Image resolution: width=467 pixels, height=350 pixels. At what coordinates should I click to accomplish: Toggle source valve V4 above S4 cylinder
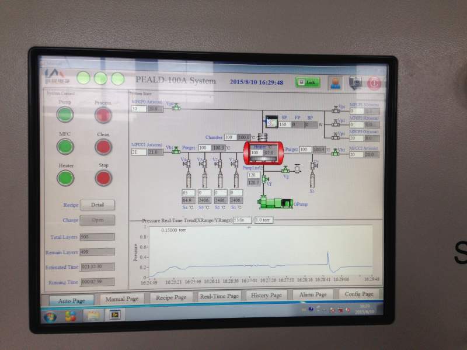click(188, 164)
